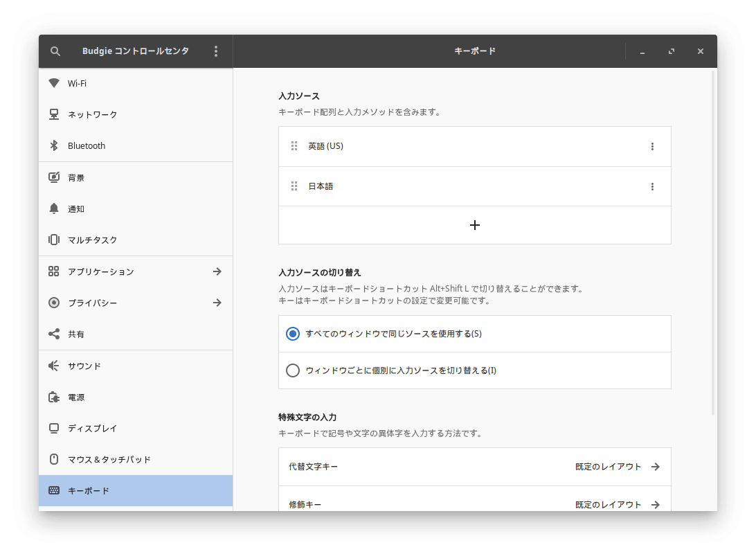Open the サウンド settings panel

pos(136,366)
